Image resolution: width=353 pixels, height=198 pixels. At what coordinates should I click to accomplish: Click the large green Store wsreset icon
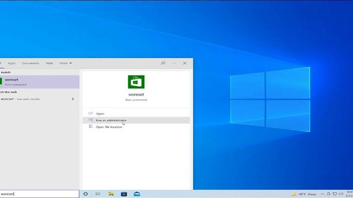click(136, 82)
